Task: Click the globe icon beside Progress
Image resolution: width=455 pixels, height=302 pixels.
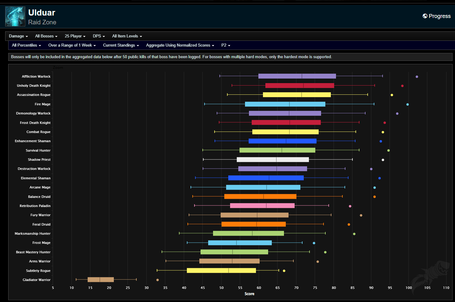Action: (x=425, y=16)
